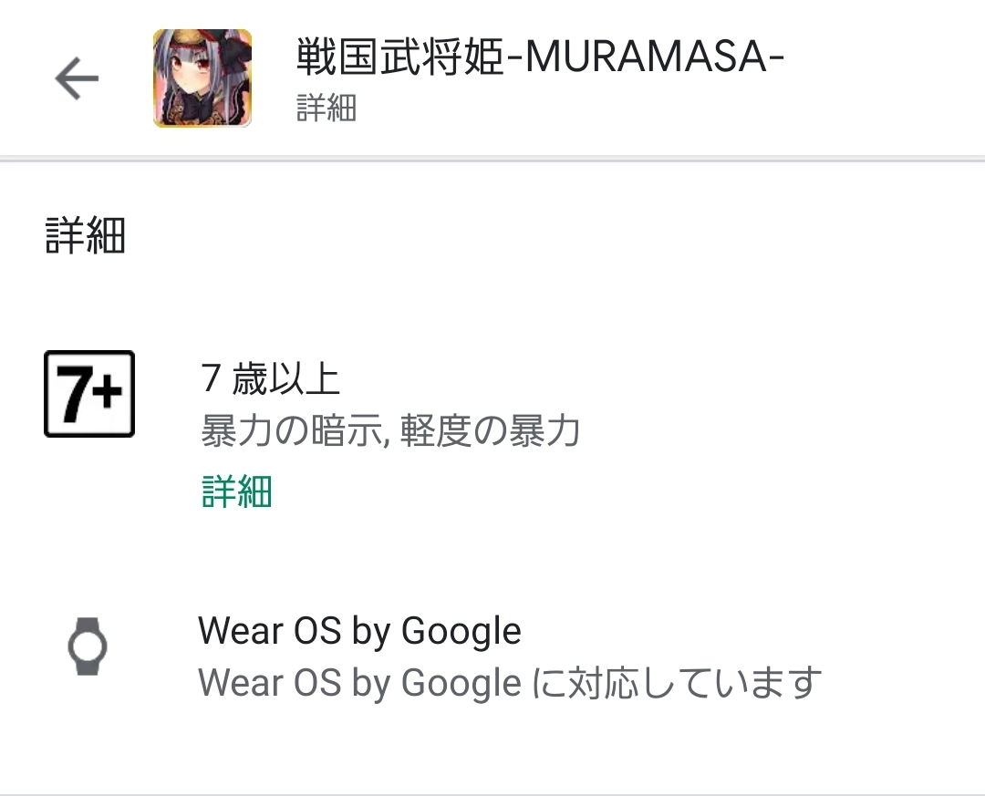Click Wear OS by Google に対応しています text
Viewport: 985px width, 796px height.
tap(510, 682)
